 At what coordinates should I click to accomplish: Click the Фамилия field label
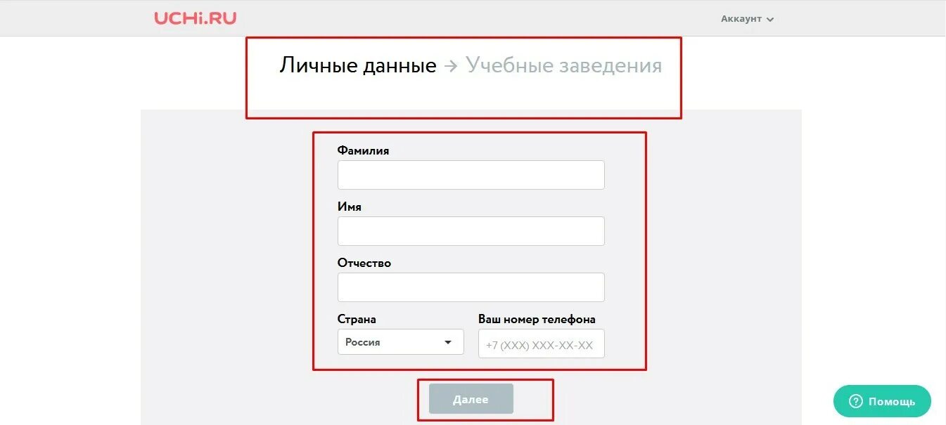click(x=363, y=150)
